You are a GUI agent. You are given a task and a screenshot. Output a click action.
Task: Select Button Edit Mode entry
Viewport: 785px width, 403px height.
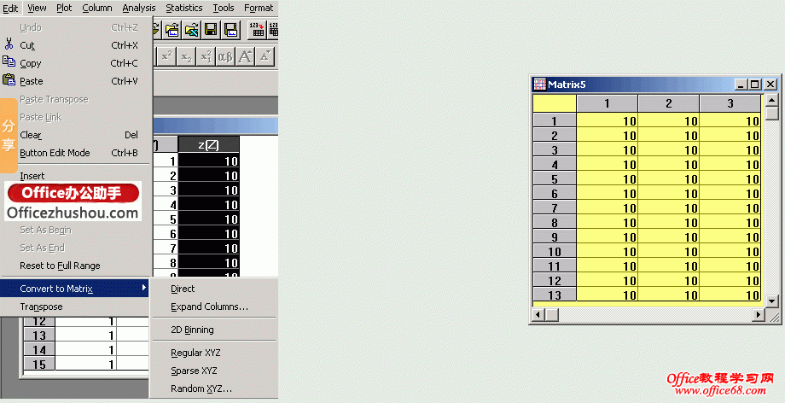75,154
